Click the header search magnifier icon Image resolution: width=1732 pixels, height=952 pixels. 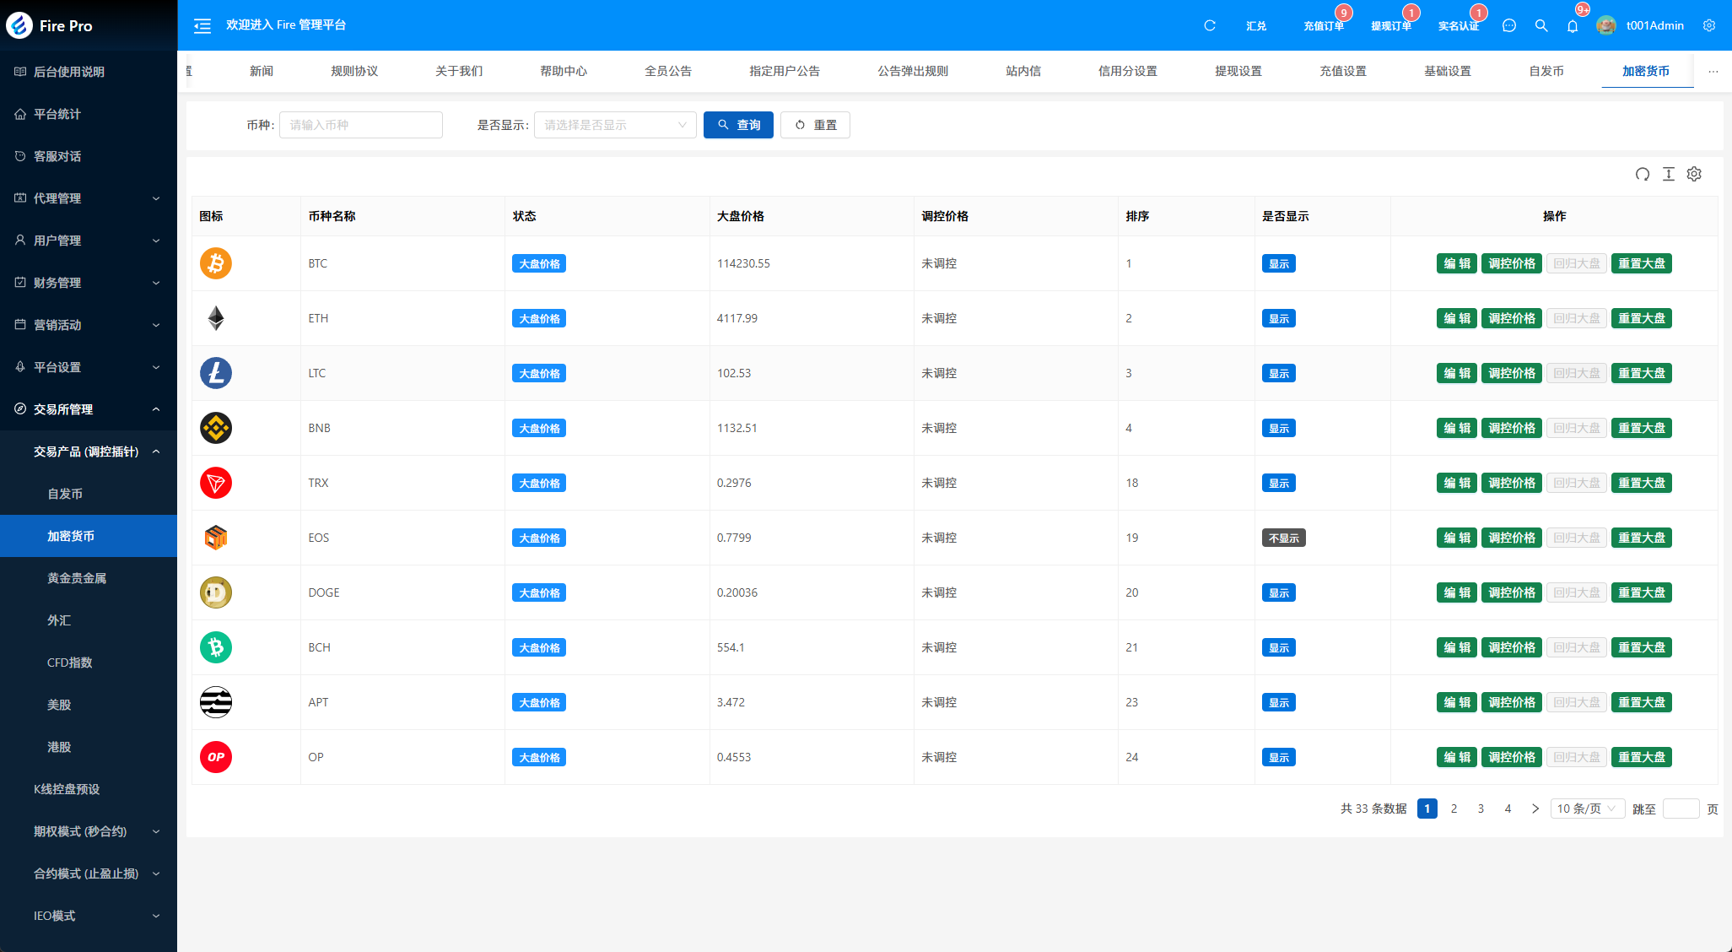click(1541, 26)
